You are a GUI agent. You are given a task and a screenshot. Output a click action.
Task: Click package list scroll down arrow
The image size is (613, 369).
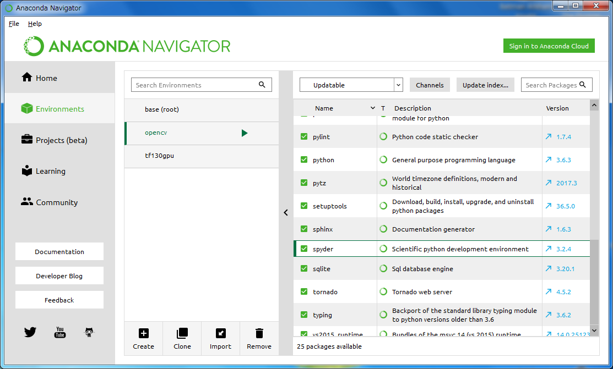click(x=594, y=331)
